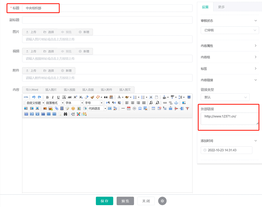Select the 插入视频 tab above editor
The height and width of the screenshot is (207, 262).
70,90
